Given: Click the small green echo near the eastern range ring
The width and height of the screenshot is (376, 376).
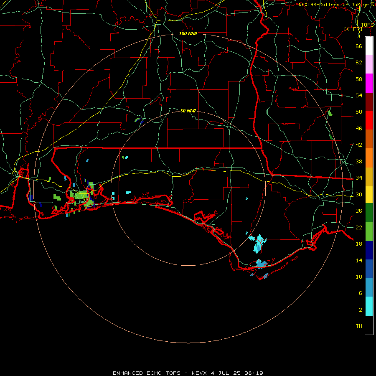Looking at the screenshot, I should point(330,113).
